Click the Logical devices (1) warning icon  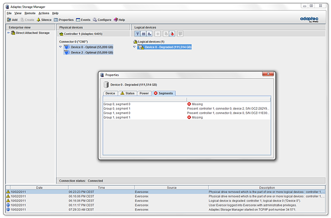pyautogui.click(x=136, y=42)
